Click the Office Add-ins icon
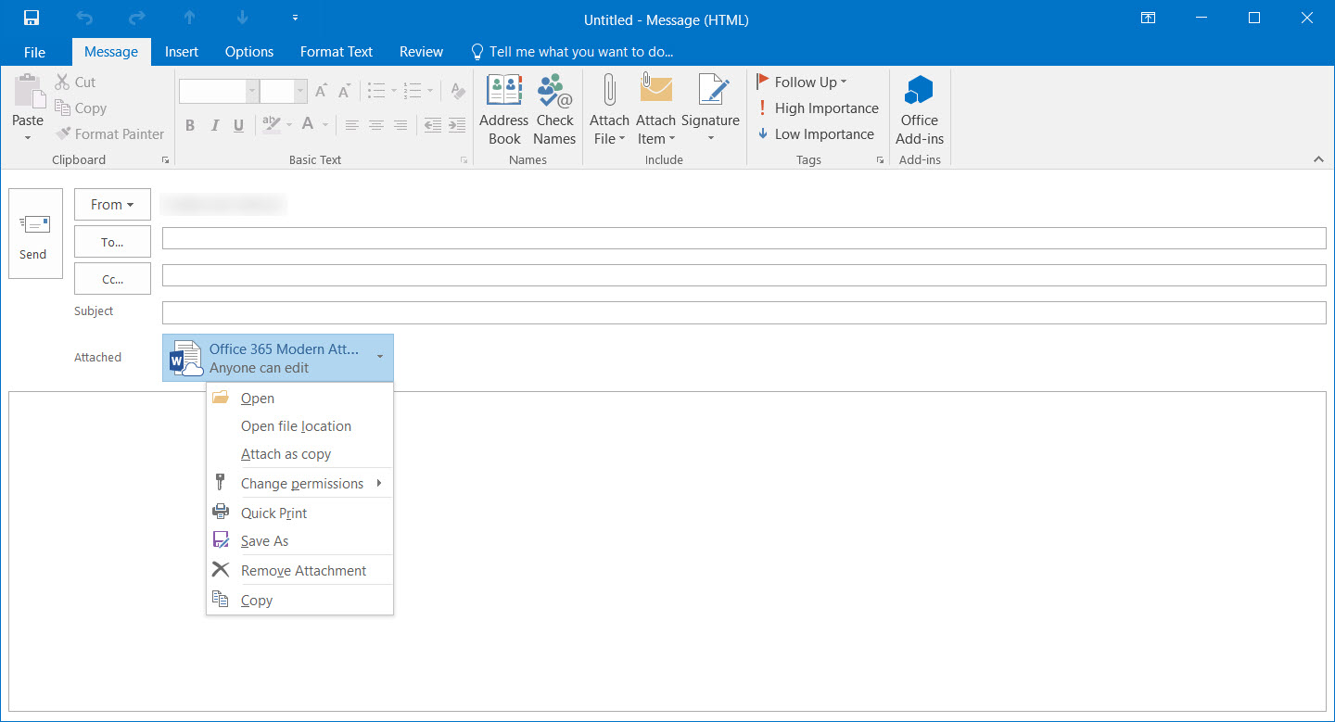1335x722 pixels. coord(919,109)
